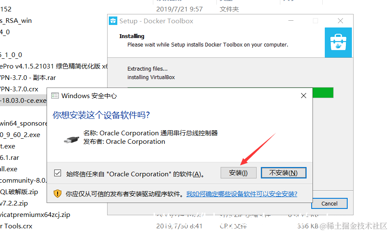Click the yellow warning shield icon
This screenshot has width=390, height=233.
point(58,194)
